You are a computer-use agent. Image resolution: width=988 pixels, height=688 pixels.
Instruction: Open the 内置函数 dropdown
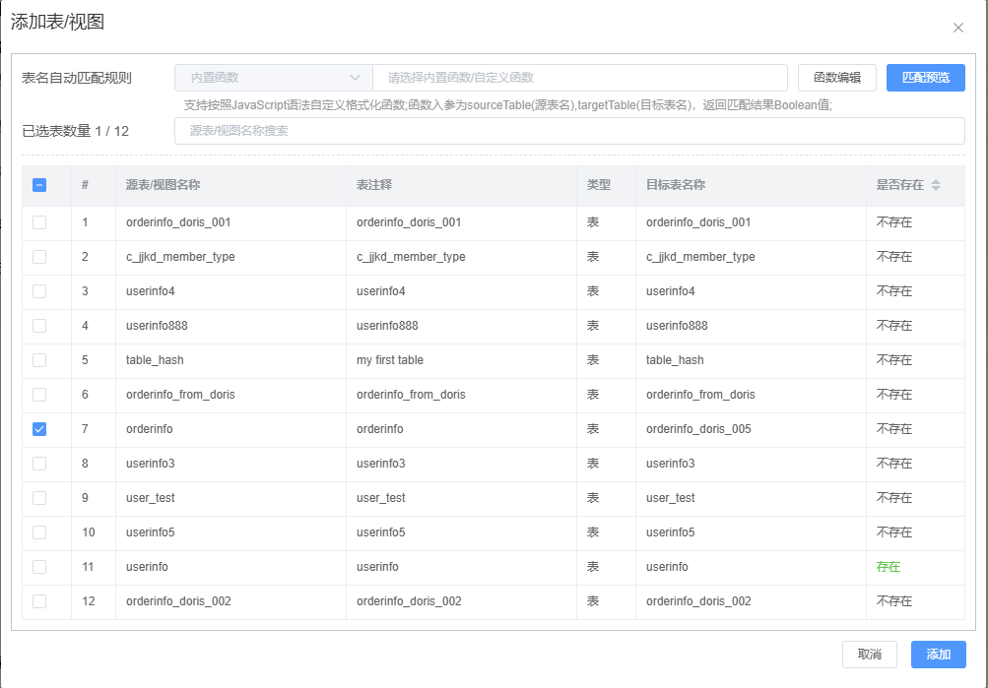click(273, 78)
